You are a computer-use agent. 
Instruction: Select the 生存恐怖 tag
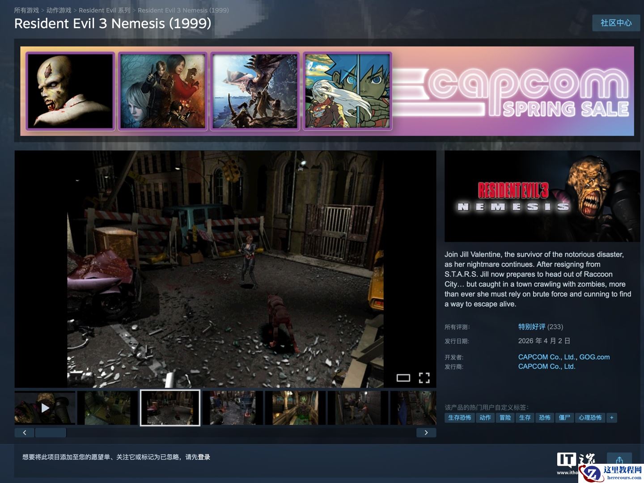pos(459,418)
